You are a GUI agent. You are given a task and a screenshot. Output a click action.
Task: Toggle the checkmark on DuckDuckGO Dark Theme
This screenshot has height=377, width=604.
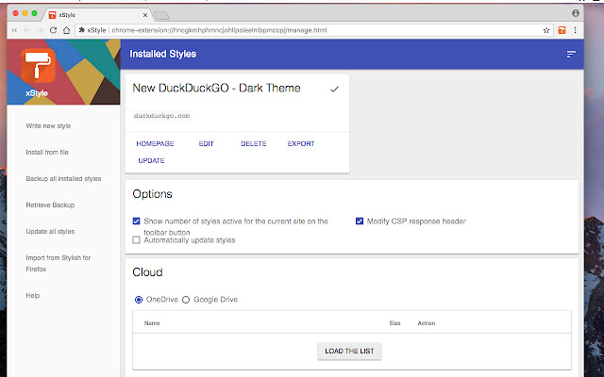[x=334, y=89]
